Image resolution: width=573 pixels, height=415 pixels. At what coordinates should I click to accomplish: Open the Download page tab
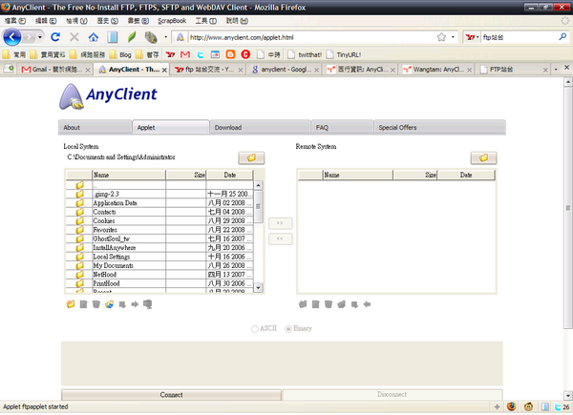pyautogui.click(x=260, y=128)
